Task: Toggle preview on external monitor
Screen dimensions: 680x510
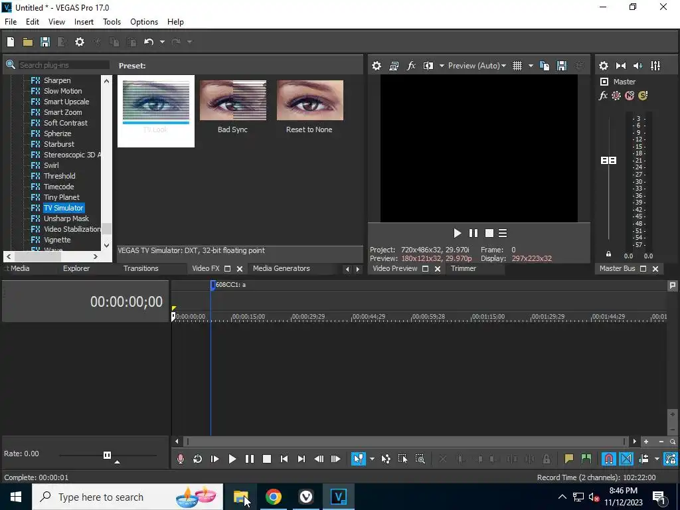Action: (394, 66)
